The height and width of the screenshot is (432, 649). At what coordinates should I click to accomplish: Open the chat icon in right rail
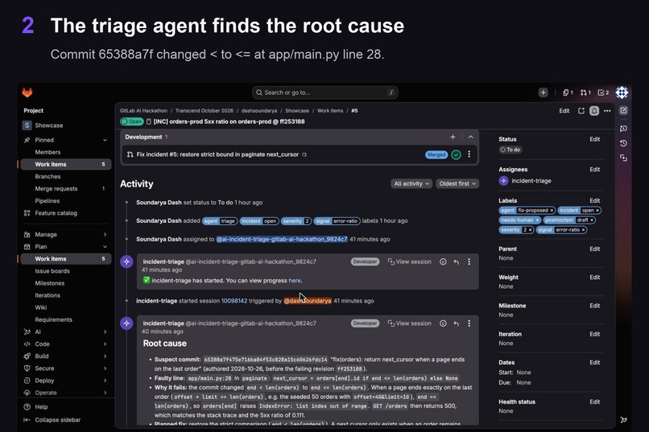pos(624,129)
